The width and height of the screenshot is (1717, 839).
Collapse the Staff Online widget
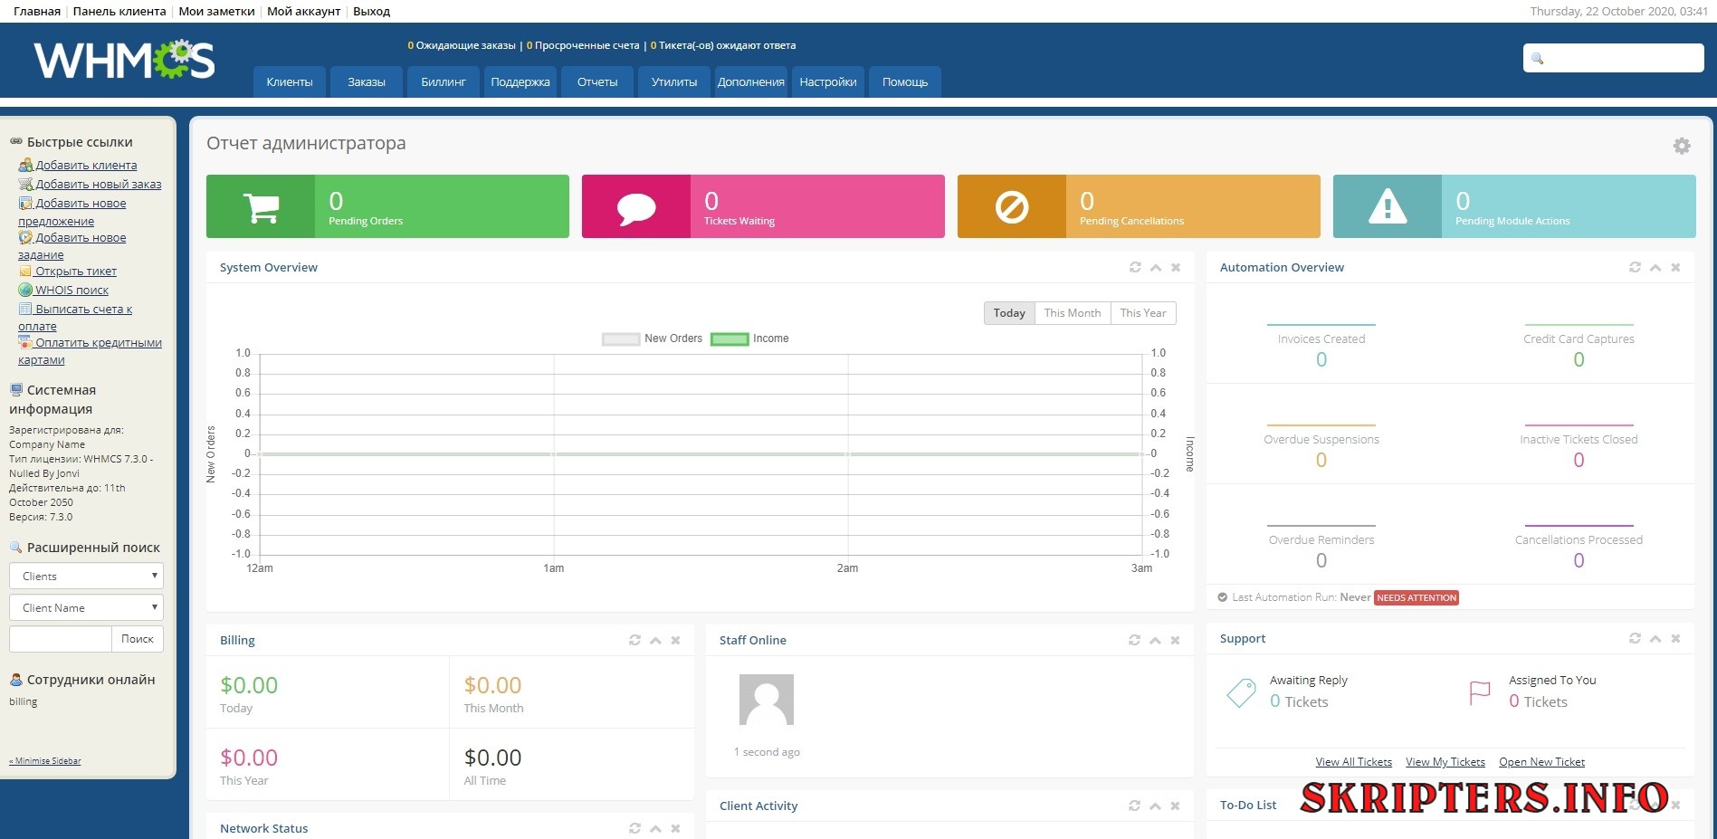(x=1155, y=640)
